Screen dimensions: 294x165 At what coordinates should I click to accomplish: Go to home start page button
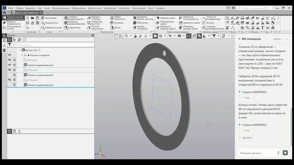pos(5,13)
